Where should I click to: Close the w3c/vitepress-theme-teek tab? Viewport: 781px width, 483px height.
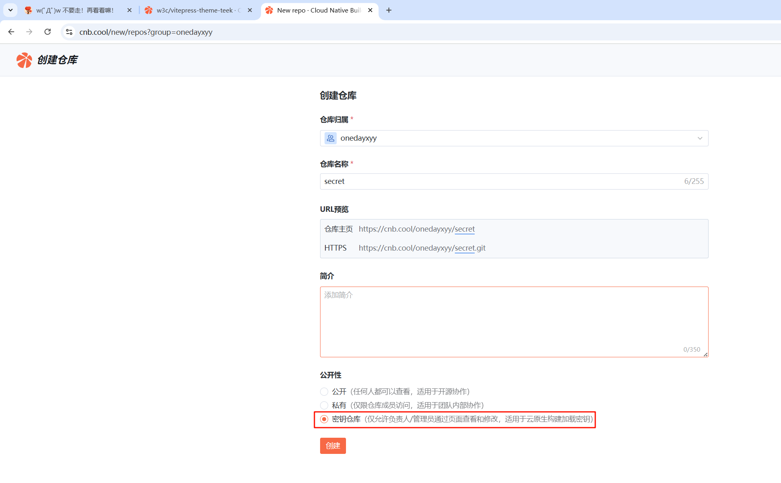pos(250,10)
